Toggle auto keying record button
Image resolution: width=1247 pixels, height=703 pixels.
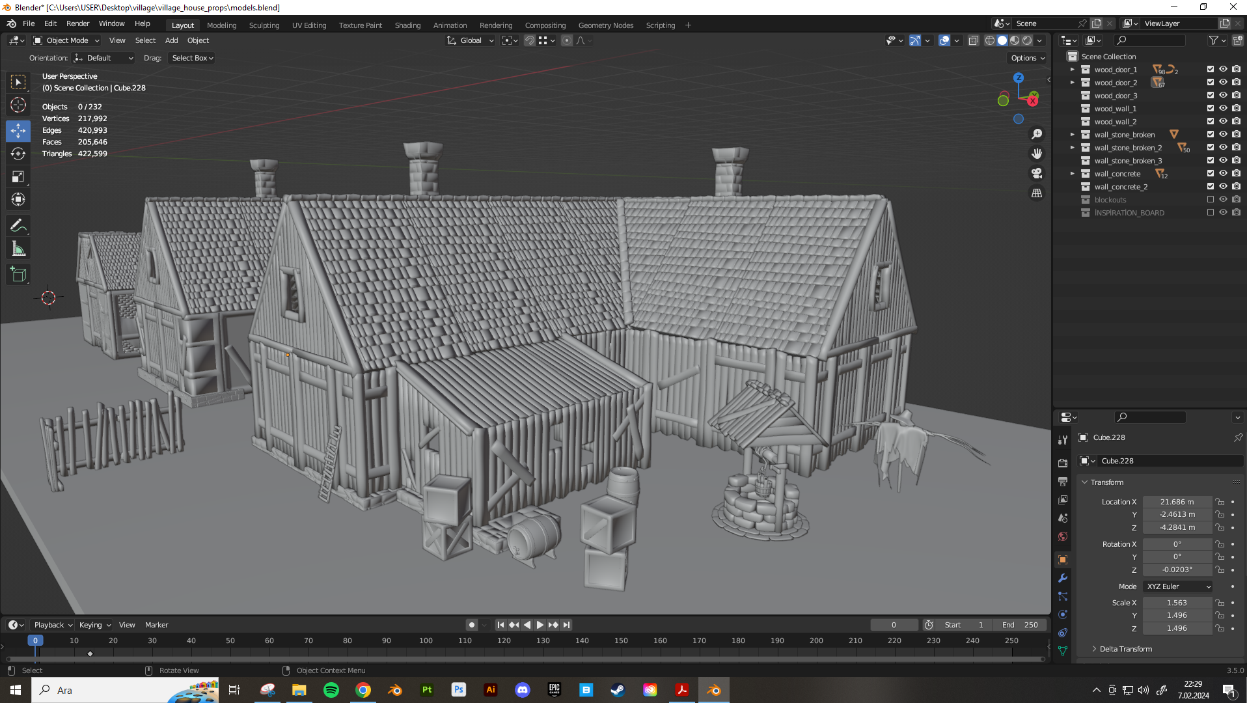pyautogui.click(x=472, y=625)
